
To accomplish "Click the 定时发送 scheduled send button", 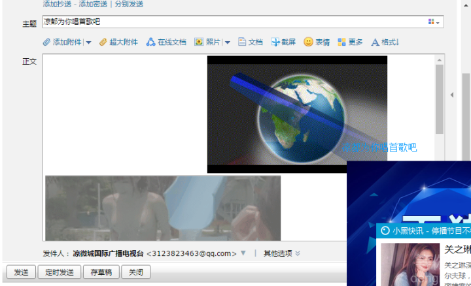I will pos(59,272).
